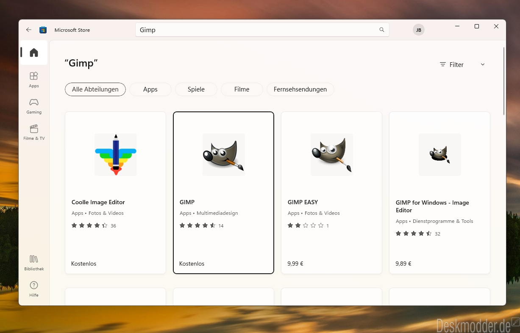
Task: Click the GIMP app Wilber icon
Action: tap(224, 155)
